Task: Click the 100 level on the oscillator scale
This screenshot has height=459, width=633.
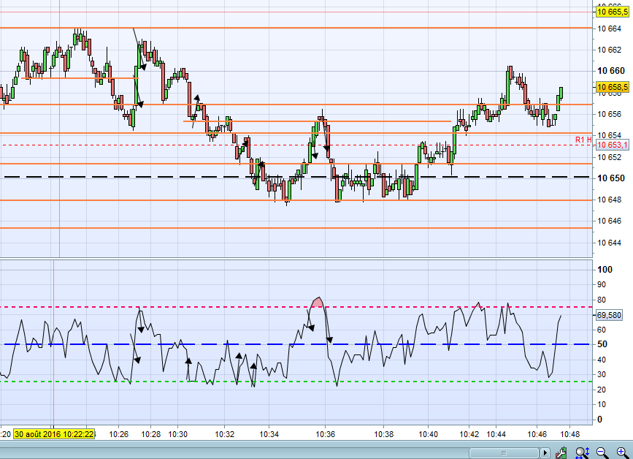Action: (605, 270)
